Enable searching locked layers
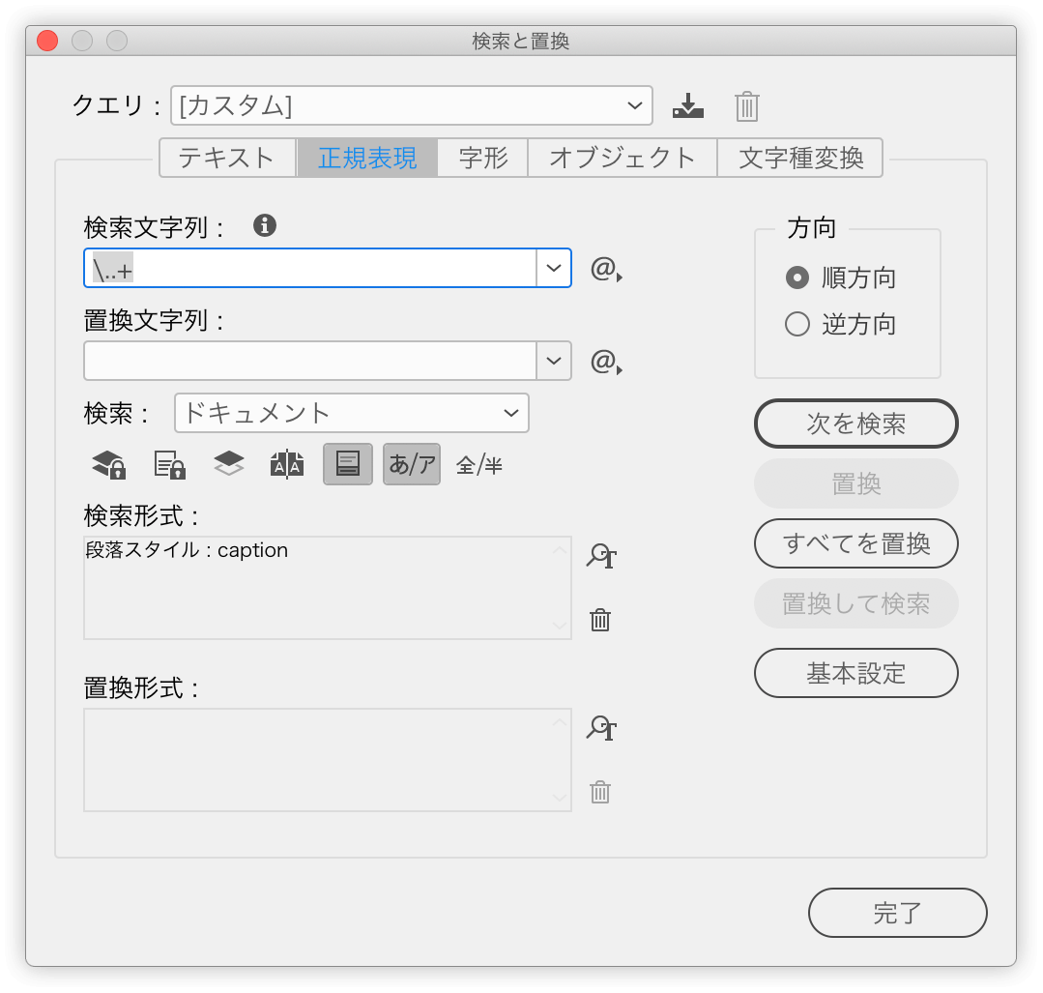Image resolution: width=1043 pixels, height=993 pixels. tap(107, 464)
